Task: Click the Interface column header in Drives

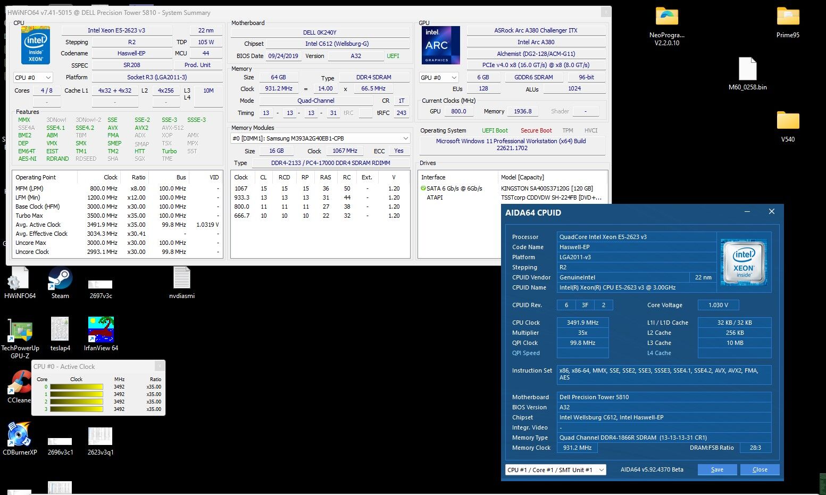Action: pos(458,177)
